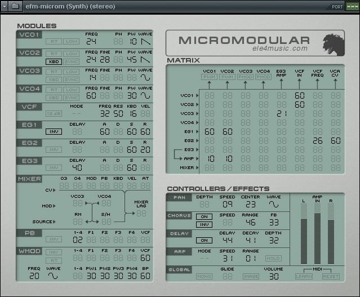Click the WMOD FREQ value 20
The height and width of the screenshot is (297, 360).
click(x=34, y=276)
